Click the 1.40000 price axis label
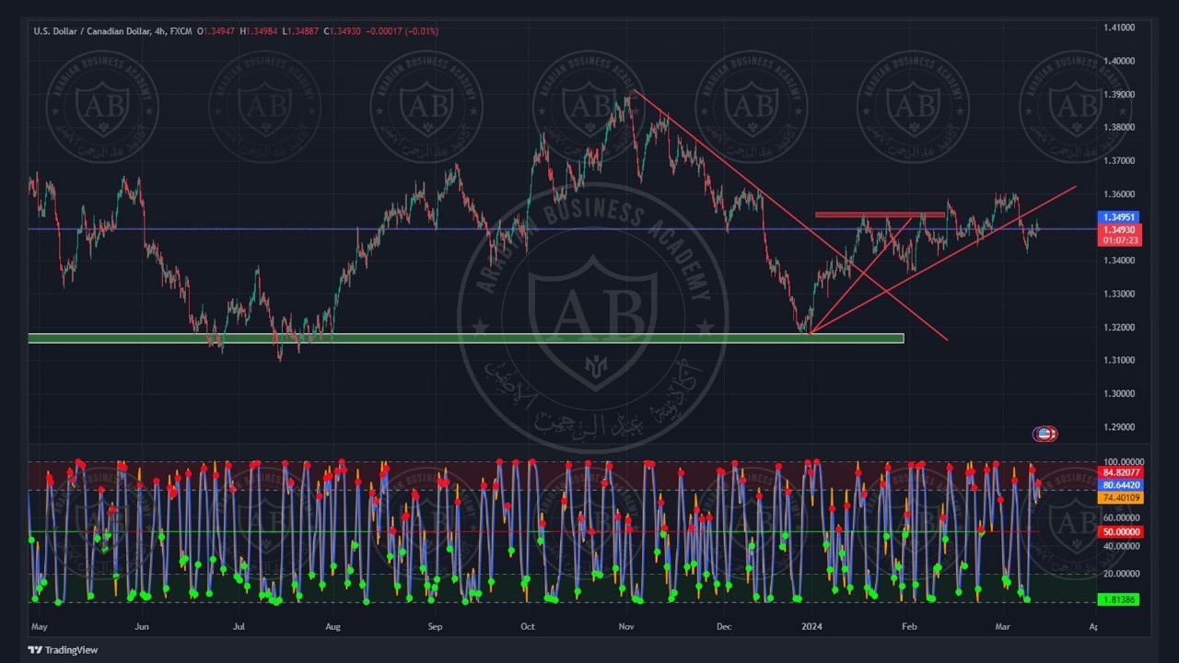The image size is (1179, 663). [x=1118, y=61]
